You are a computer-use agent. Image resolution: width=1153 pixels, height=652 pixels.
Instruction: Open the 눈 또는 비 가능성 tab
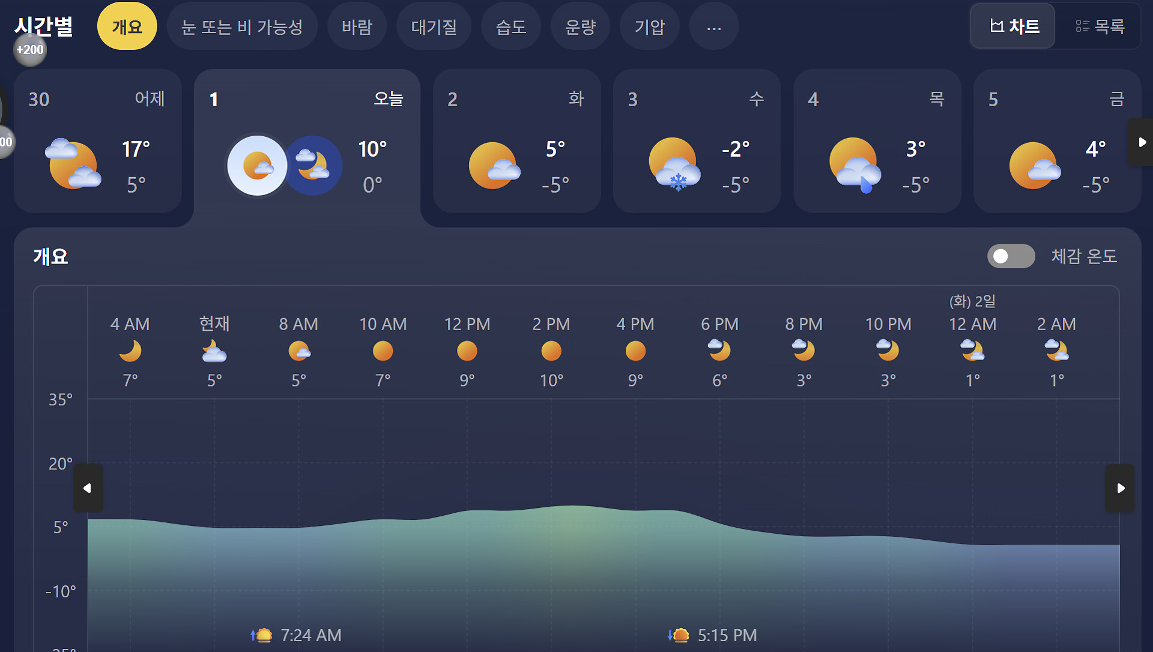(242, 26)
